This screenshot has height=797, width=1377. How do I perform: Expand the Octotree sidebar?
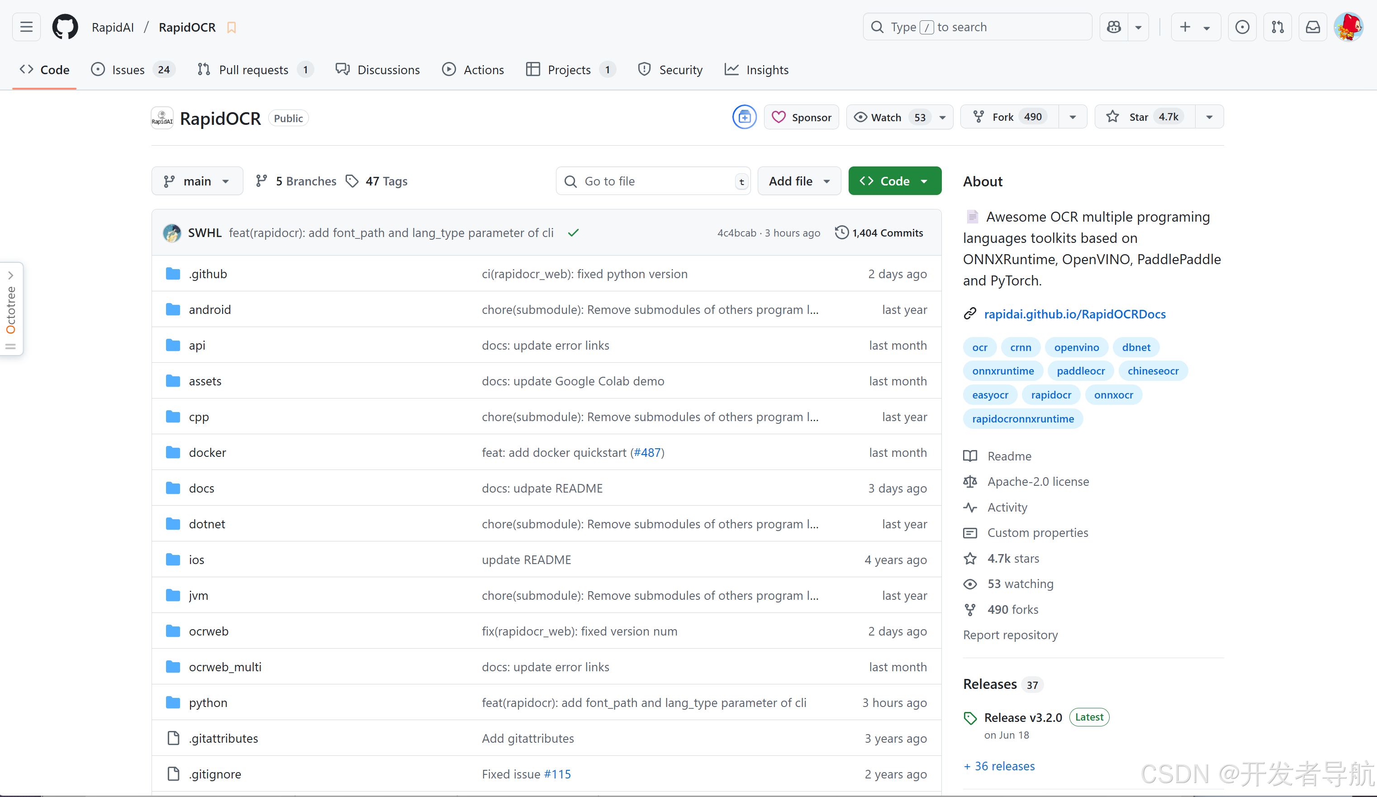tap(10, 275)
